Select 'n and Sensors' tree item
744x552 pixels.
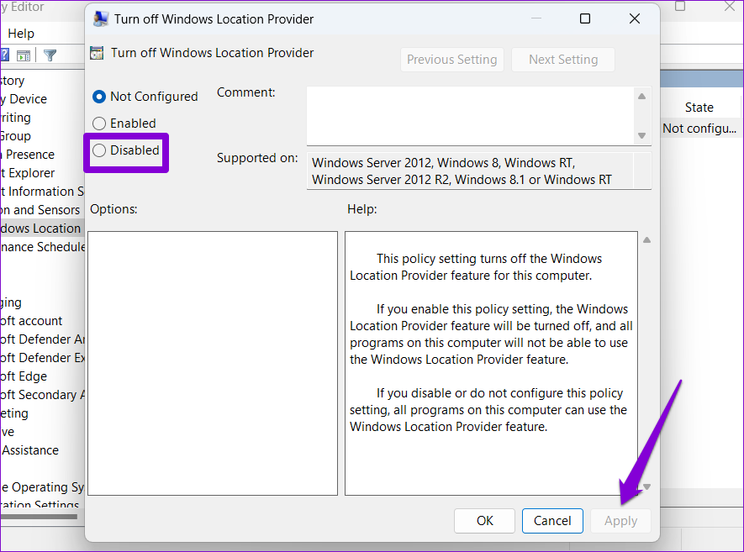pyautogui.click(x=40, y=210)
